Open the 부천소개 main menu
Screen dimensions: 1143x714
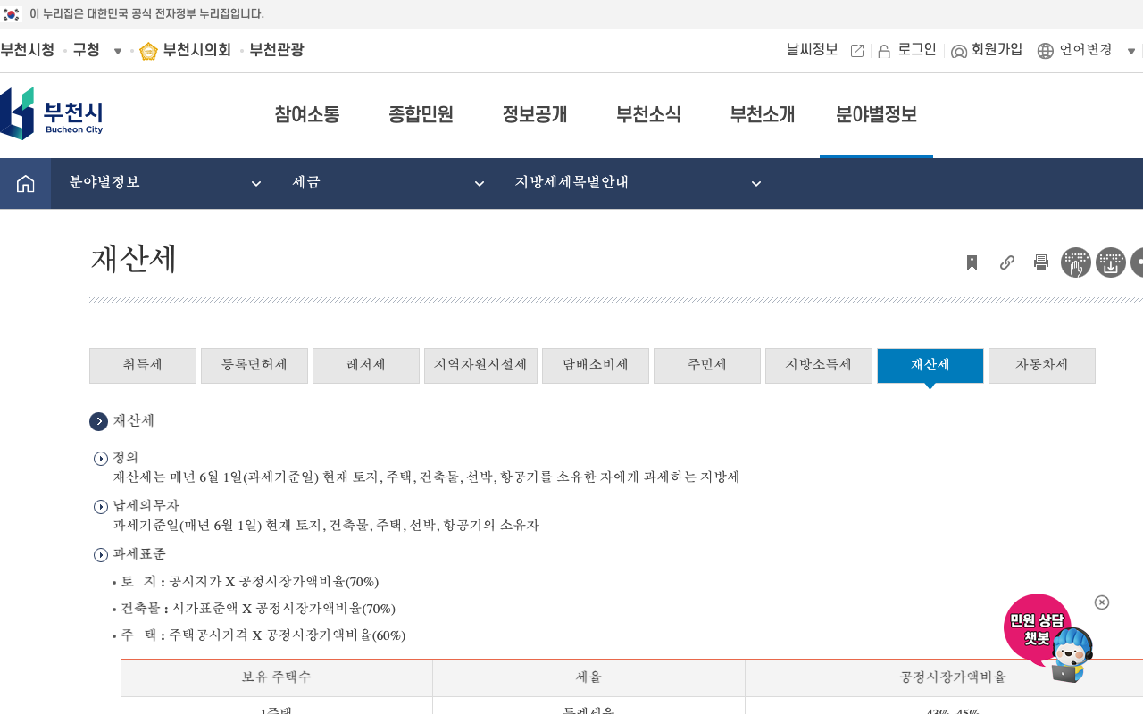point(763,114)
